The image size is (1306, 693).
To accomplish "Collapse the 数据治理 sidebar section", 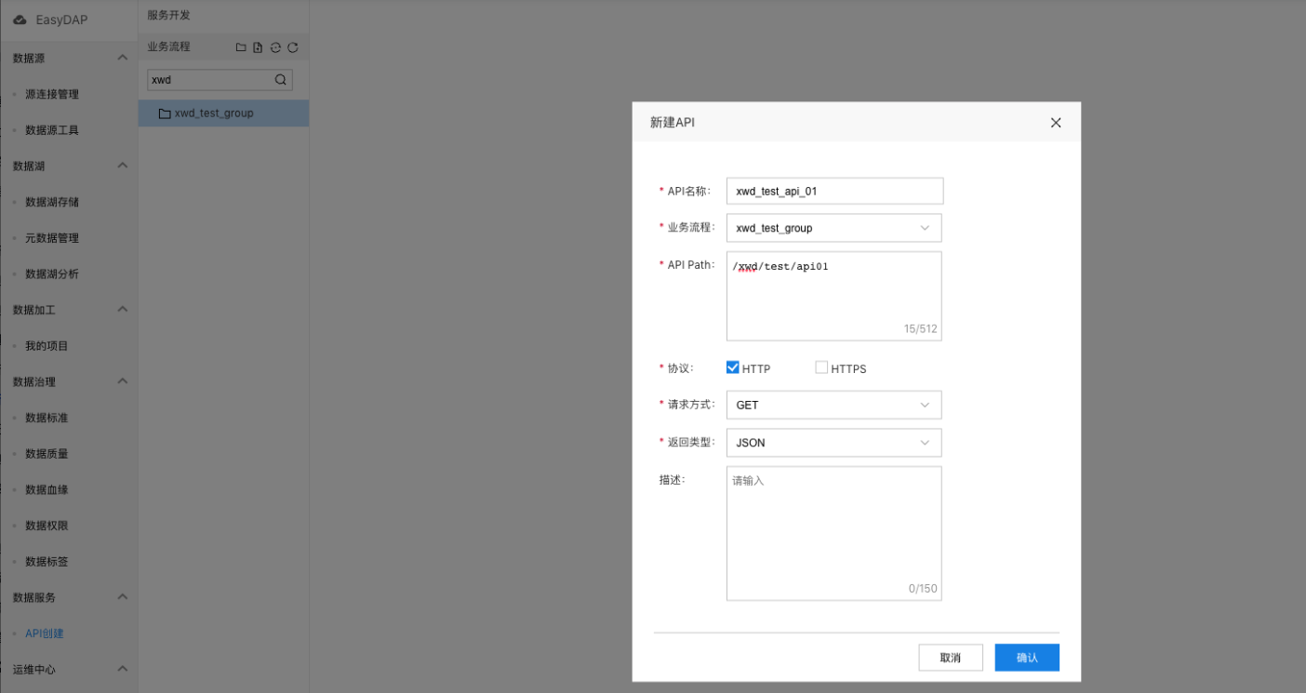I will pyautogui.click(x=122, y=381).
